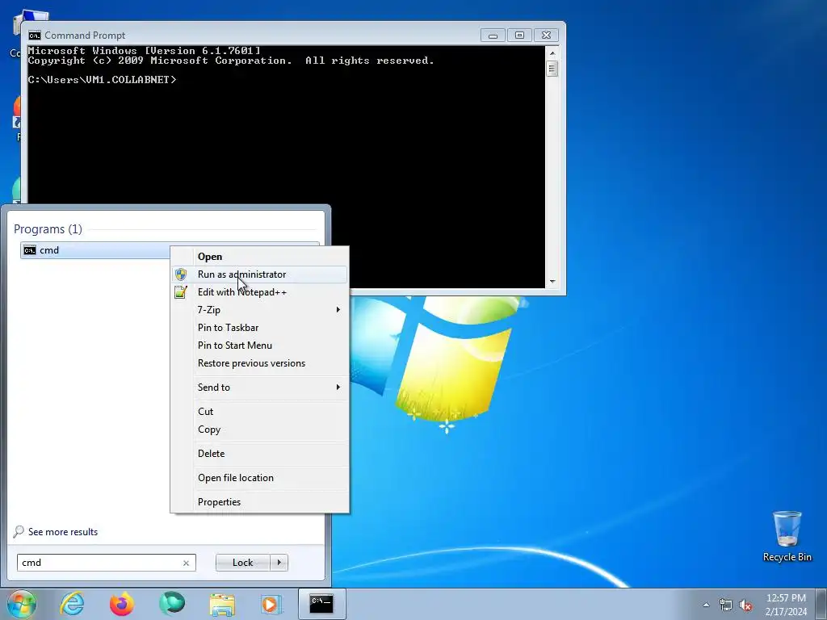Open the shutdown options arrow beside Lock
This screenshot has width=827, height=620.
(279, 563)
